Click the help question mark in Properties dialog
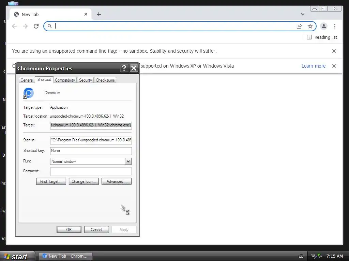Screen dimensions: 349x261 coord(124,68)
